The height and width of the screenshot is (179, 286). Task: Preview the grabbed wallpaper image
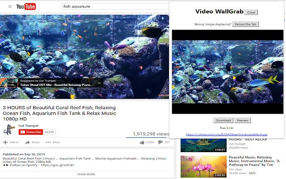(243, 120)
